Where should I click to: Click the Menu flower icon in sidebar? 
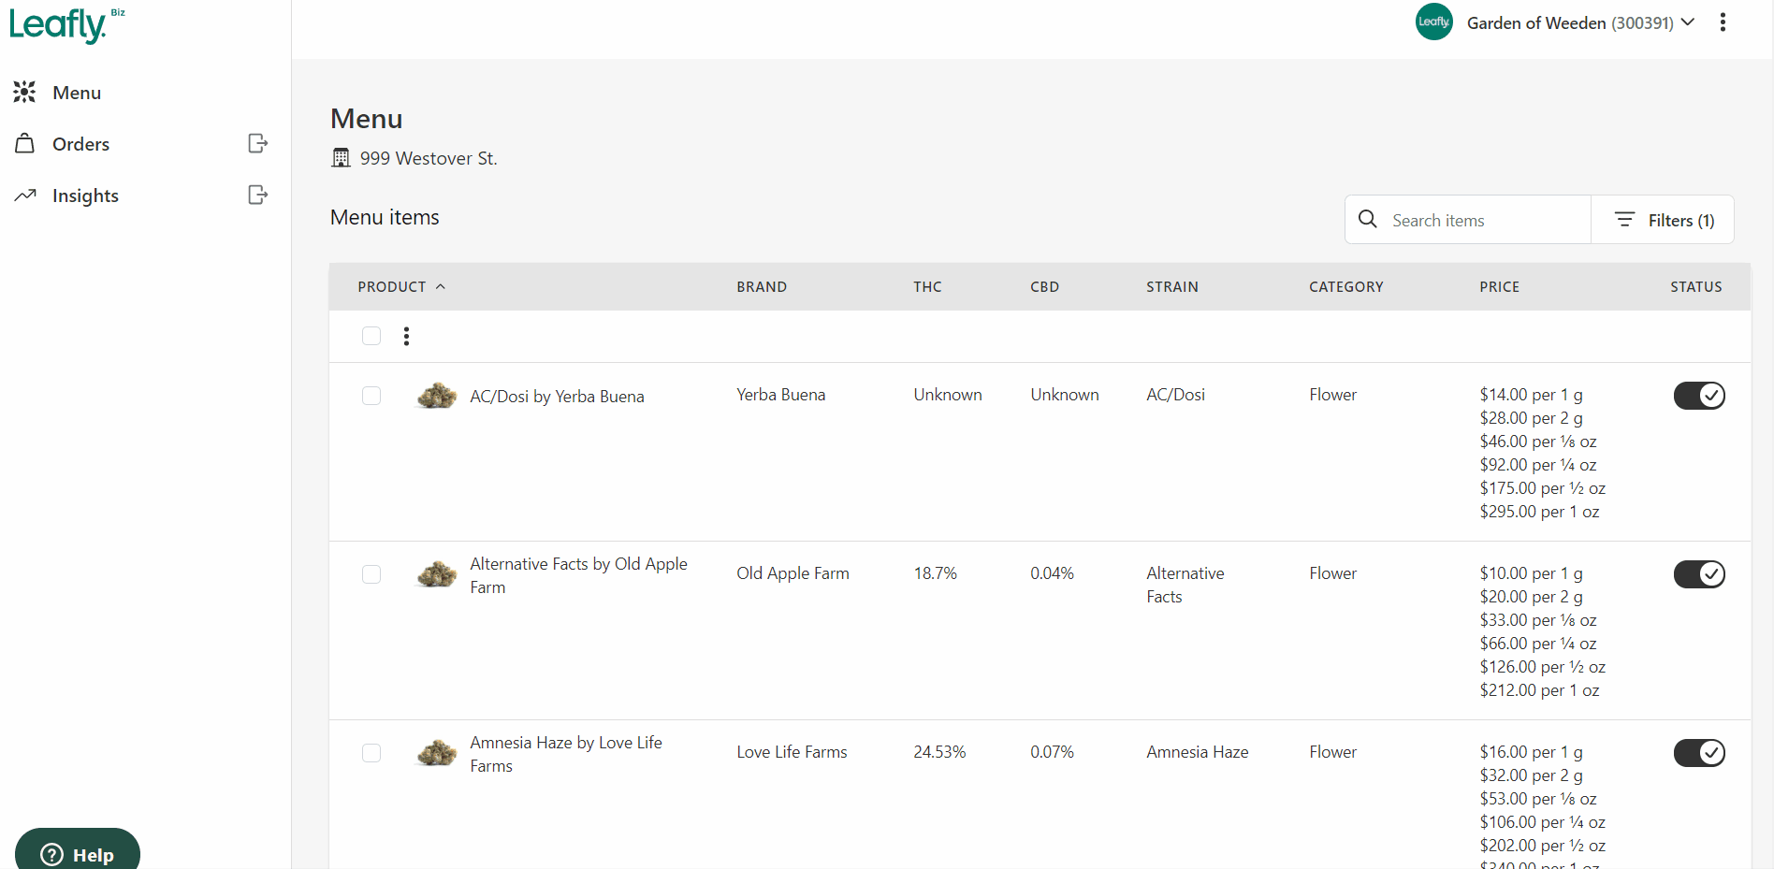[x=25, y=92]
